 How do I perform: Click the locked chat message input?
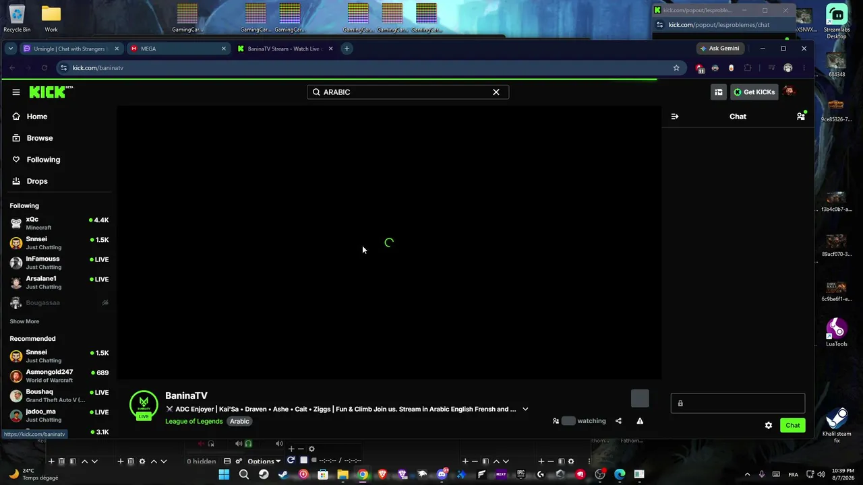pos(738,403)
